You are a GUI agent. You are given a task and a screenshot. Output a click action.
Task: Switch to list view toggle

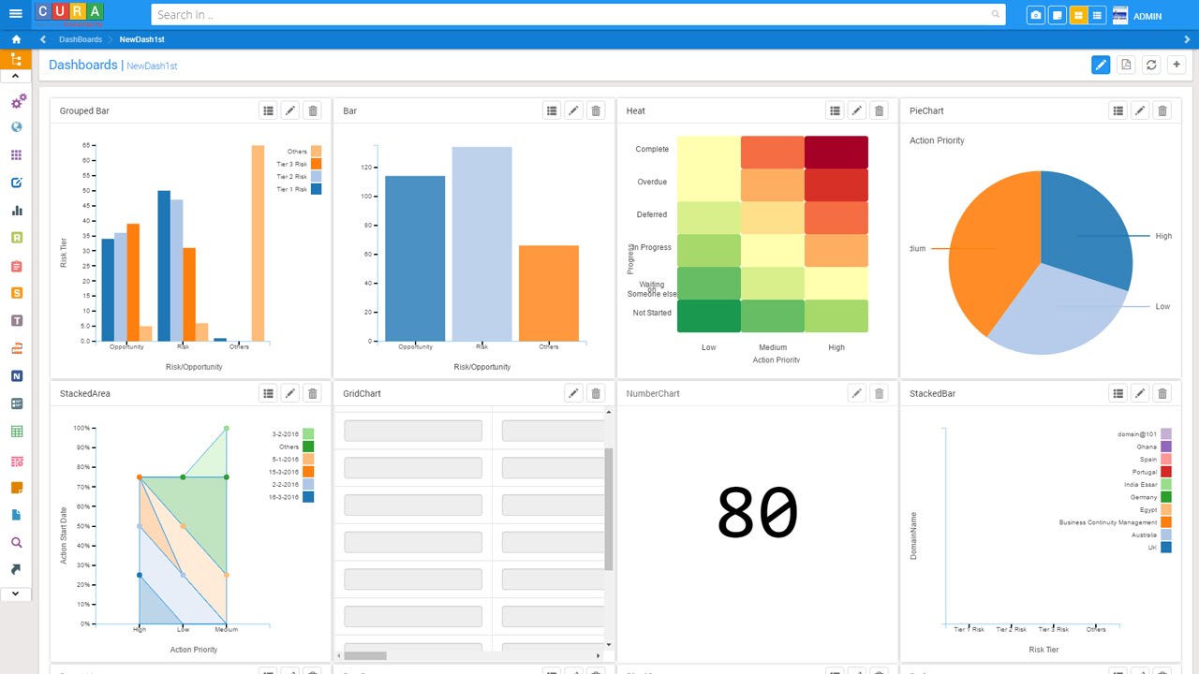pyautogui.click(x=1097, y=15)
